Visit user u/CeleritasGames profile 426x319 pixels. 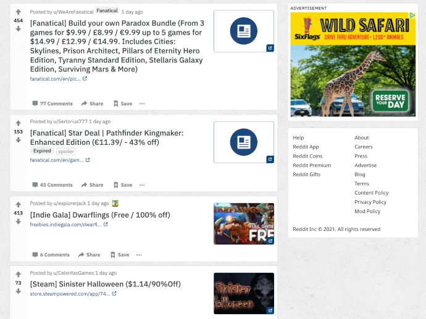tap(73, 273)
